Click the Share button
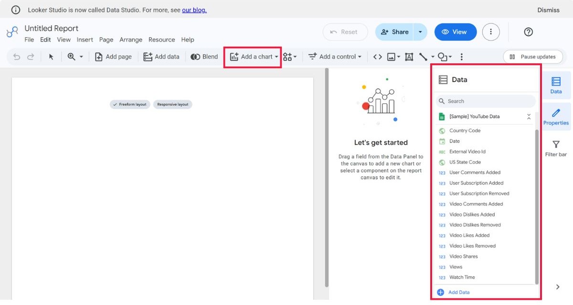Viewport: 573px width, 305px height. (394, 32)
